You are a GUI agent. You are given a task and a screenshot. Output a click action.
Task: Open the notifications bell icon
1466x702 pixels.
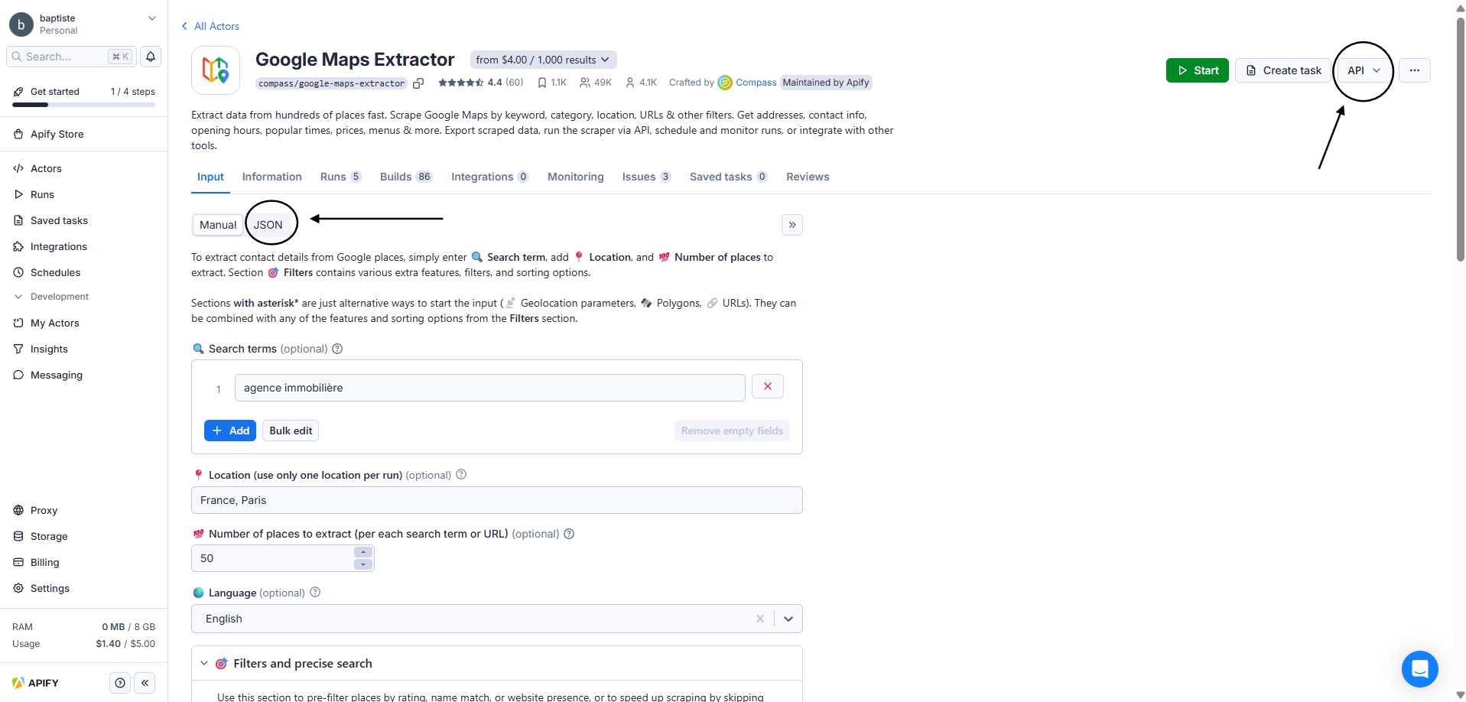pos(151,57)
